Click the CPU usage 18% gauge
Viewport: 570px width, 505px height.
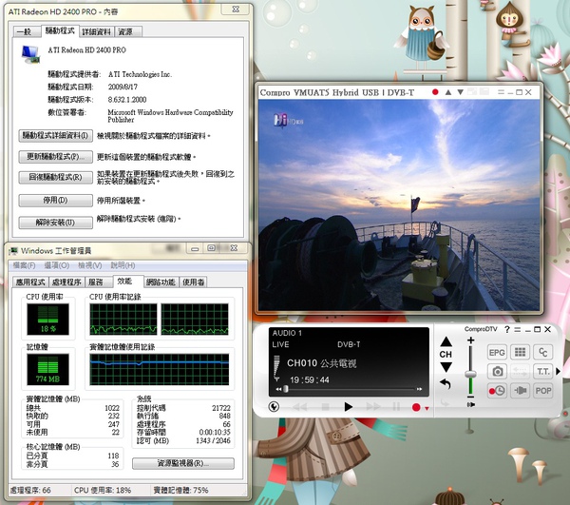click(48, 320)
